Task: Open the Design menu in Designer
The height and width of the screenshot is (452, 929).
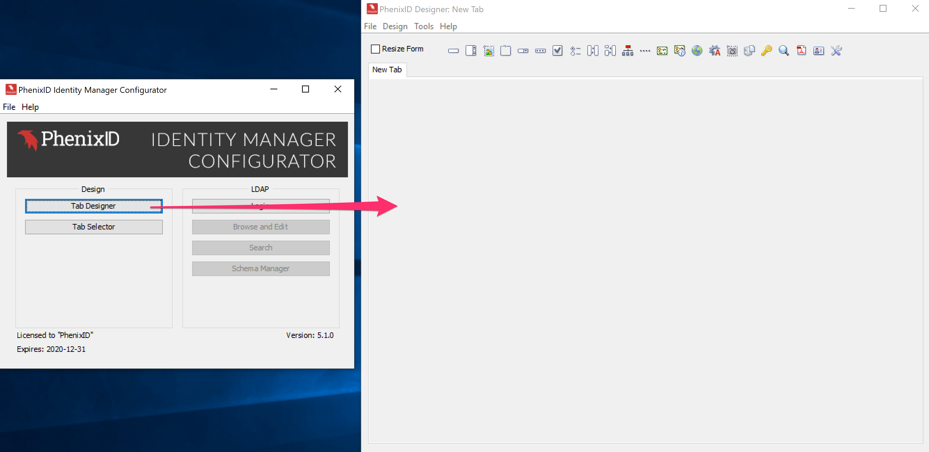Action: (x=395, y=26)
